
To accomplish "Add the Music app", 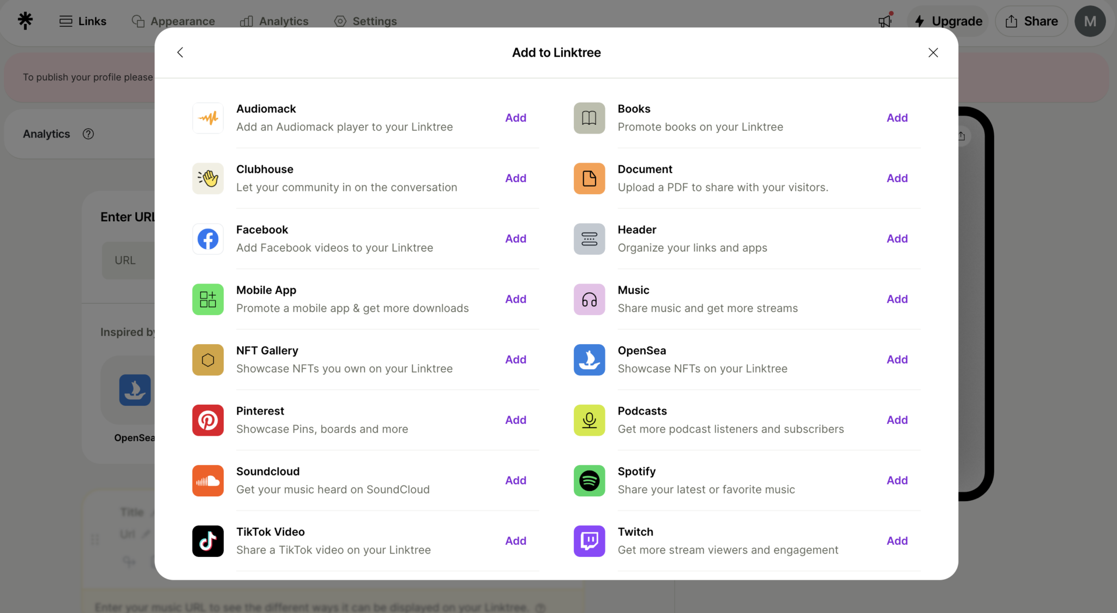I will coord(897,299).
